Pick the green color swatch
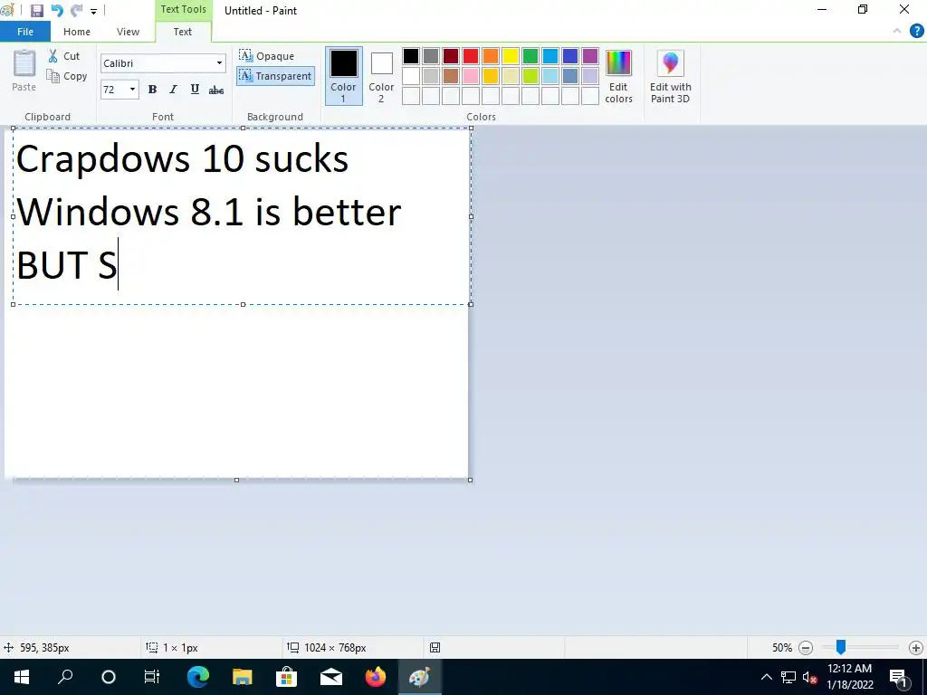The image size is (927, 695). tap(530, 56)
